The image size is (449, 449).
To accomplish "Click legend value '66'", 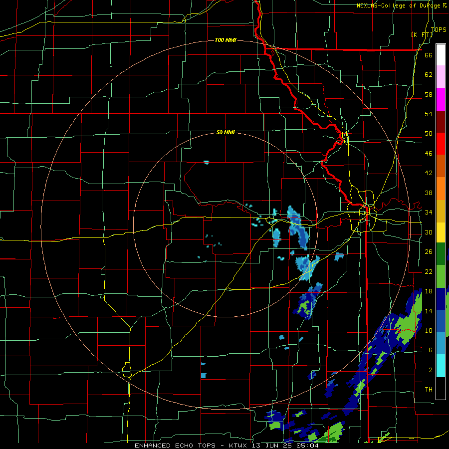I will [x=429, y=55].
